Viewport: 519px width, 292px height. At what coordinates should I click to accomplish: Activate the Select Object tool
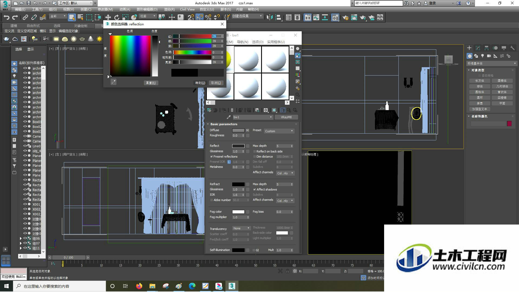[72, 18]
